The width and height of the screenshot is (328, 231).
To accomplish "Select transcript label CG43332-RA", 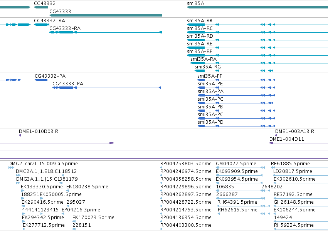I will (x=50, y=21).
